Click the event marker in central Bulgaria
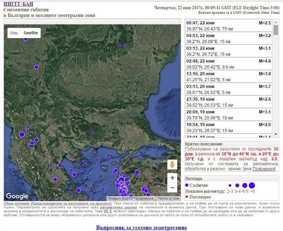283x231 pixels. (x=93, y=133)
